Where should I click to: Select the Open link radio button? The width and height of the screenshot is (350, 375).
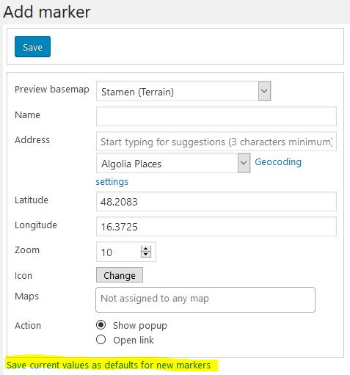(101, 340)
